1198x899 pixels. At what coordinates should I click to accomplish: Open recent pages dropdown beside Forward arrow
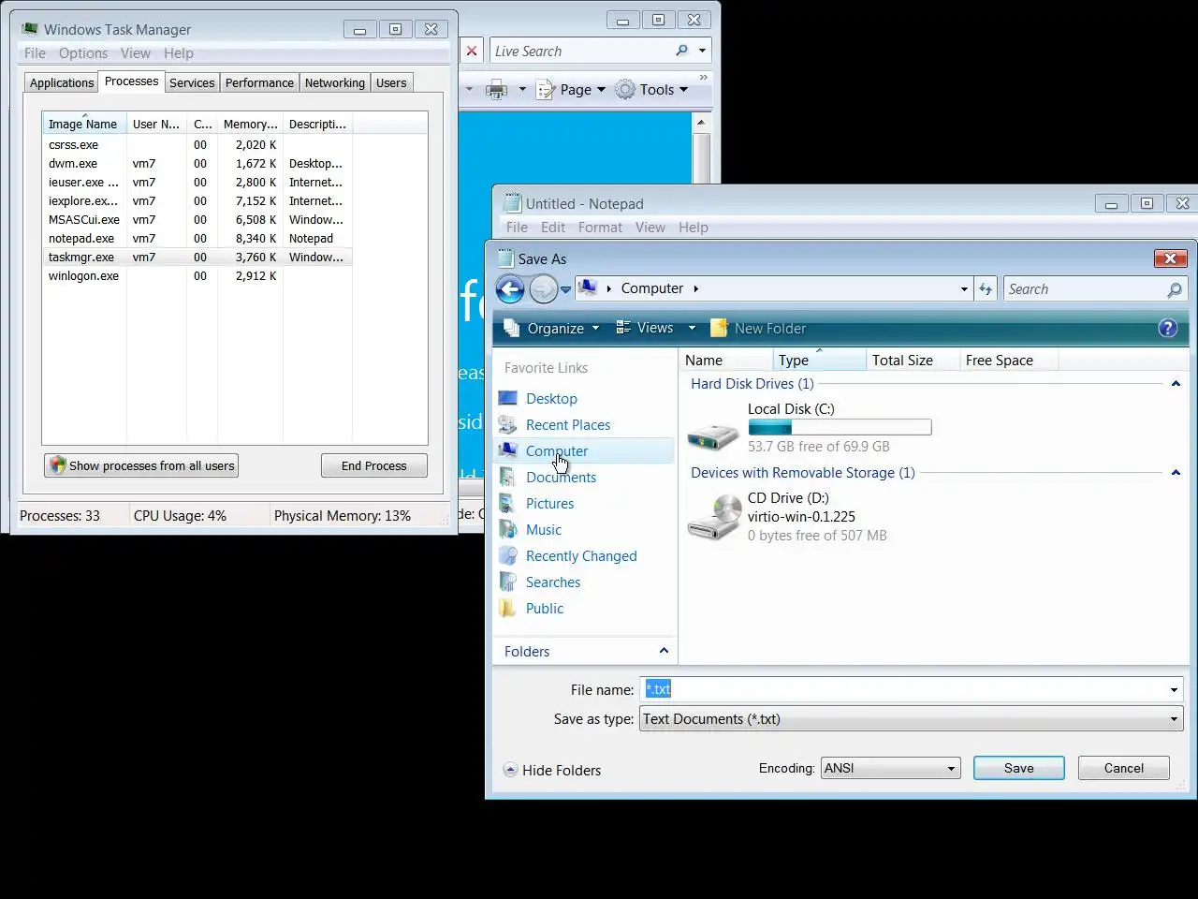565,290
